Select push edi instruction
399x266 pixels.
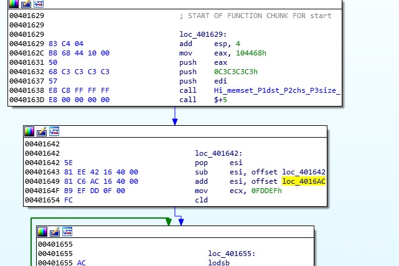(x=203, y=81)
